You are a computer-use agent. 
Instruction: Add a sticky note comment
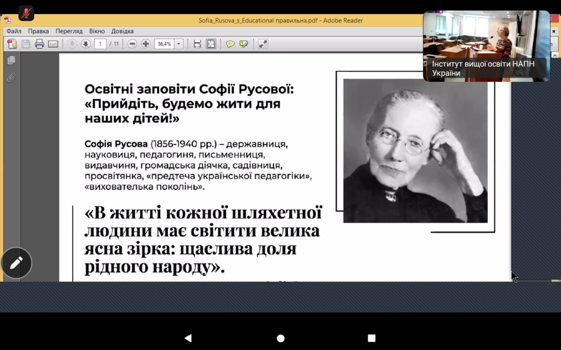click(230, 44)
